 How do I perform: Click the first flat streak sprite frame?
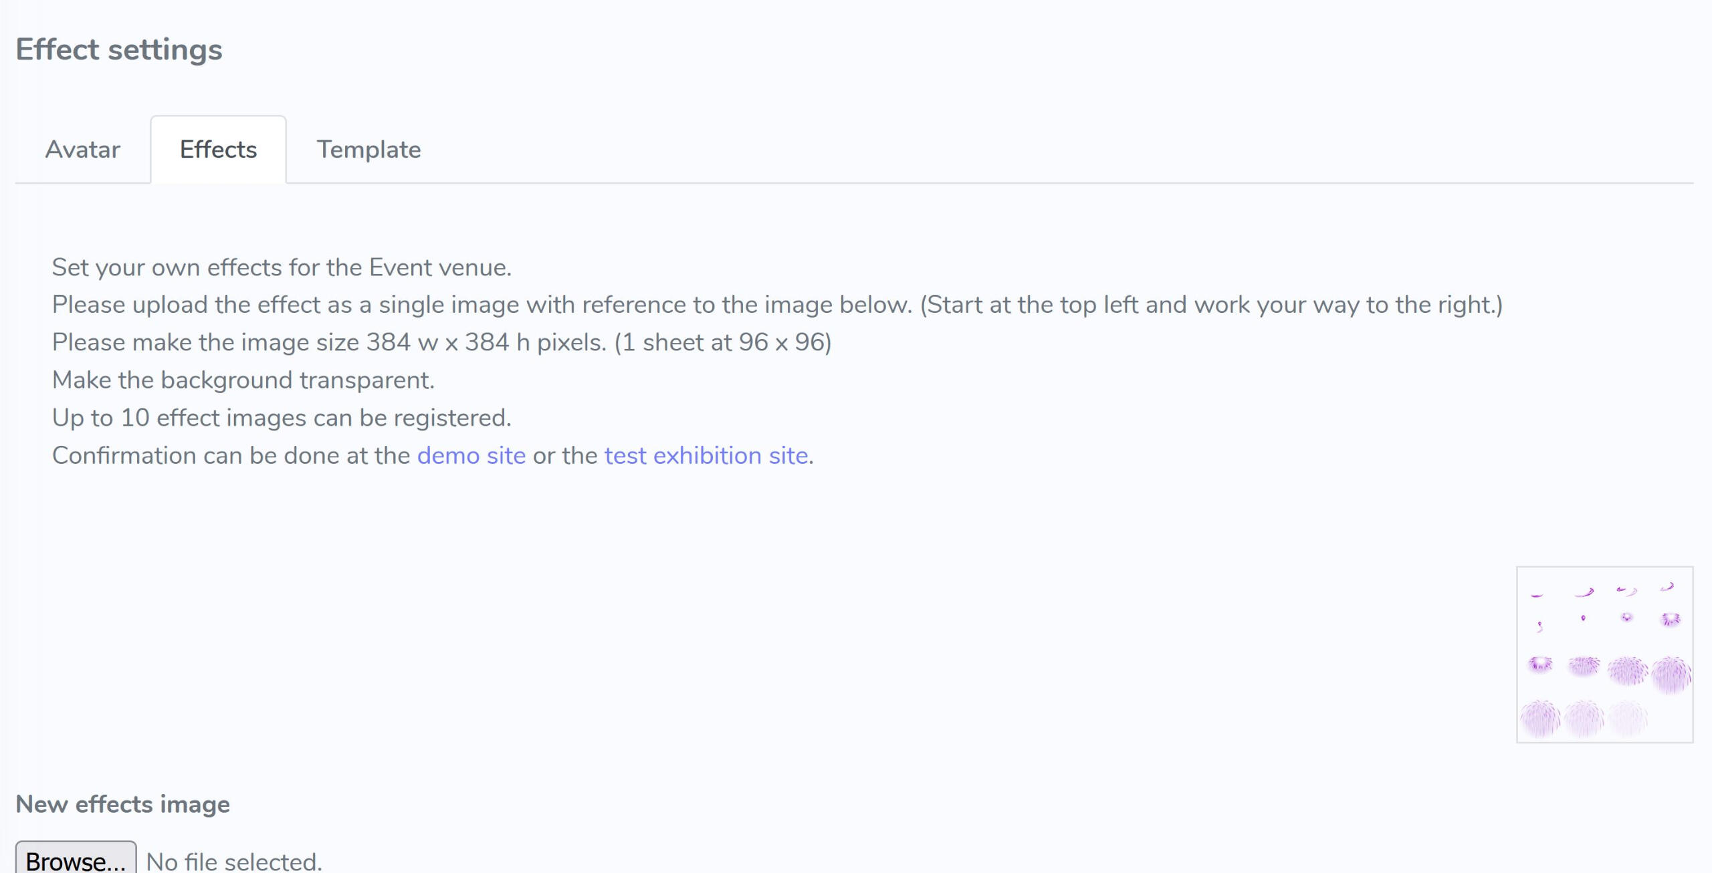coord(1537,594)
